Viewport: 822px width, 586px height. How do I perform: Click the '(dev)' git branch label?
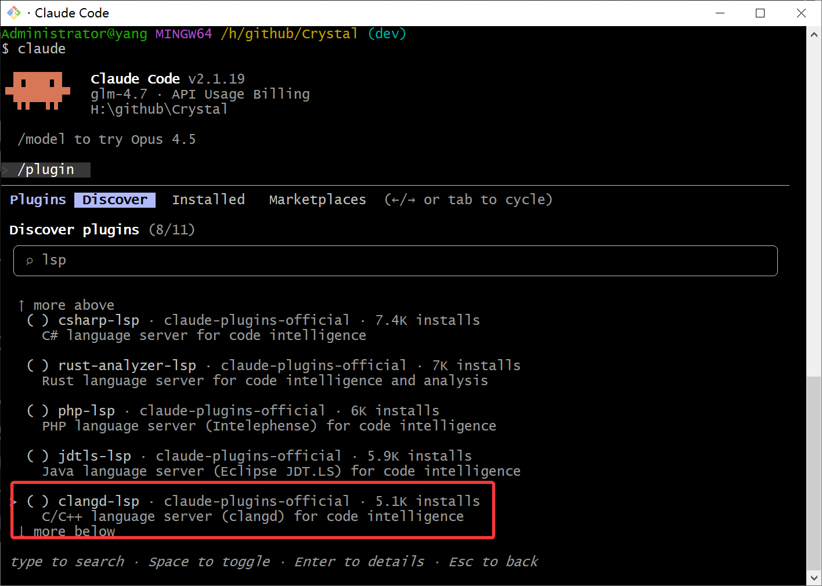point(387,34)
